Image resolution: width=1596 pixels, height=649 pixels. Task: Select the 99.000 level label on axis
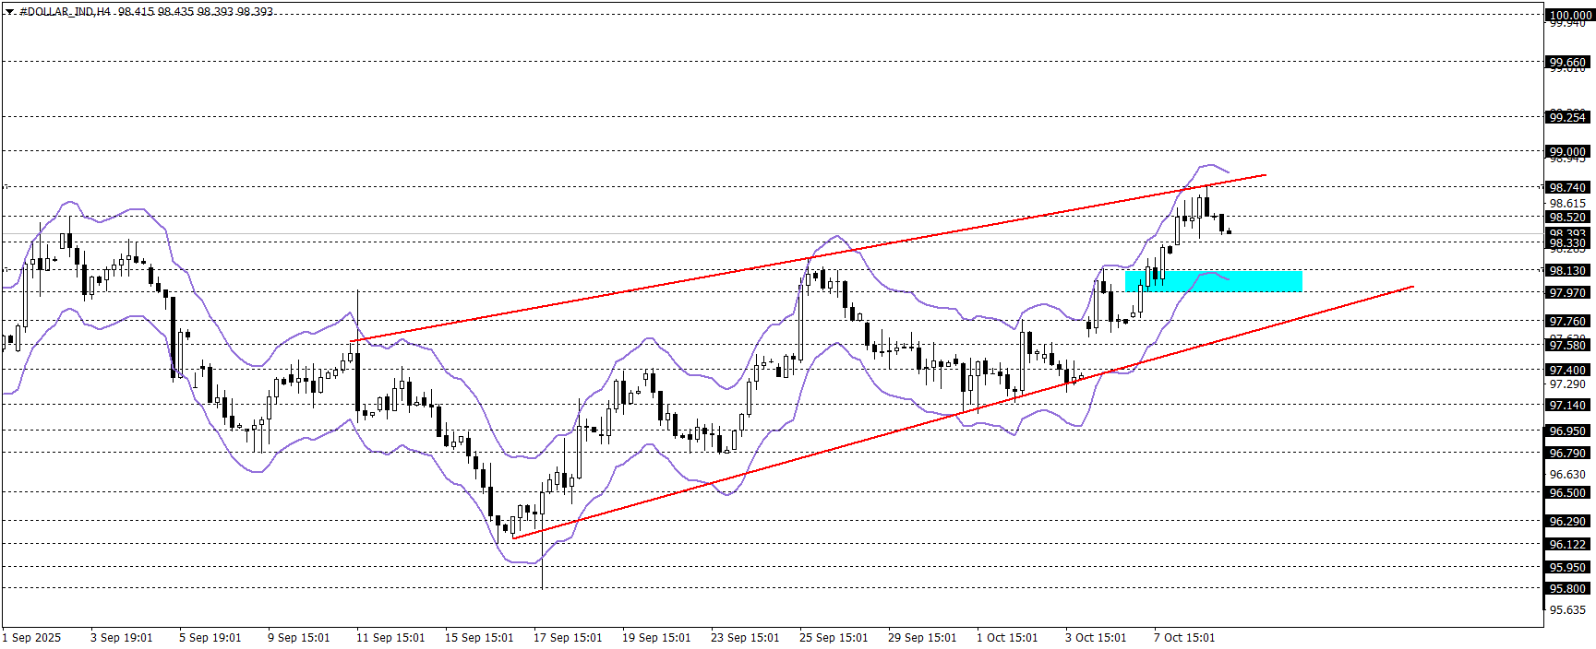1567,151
